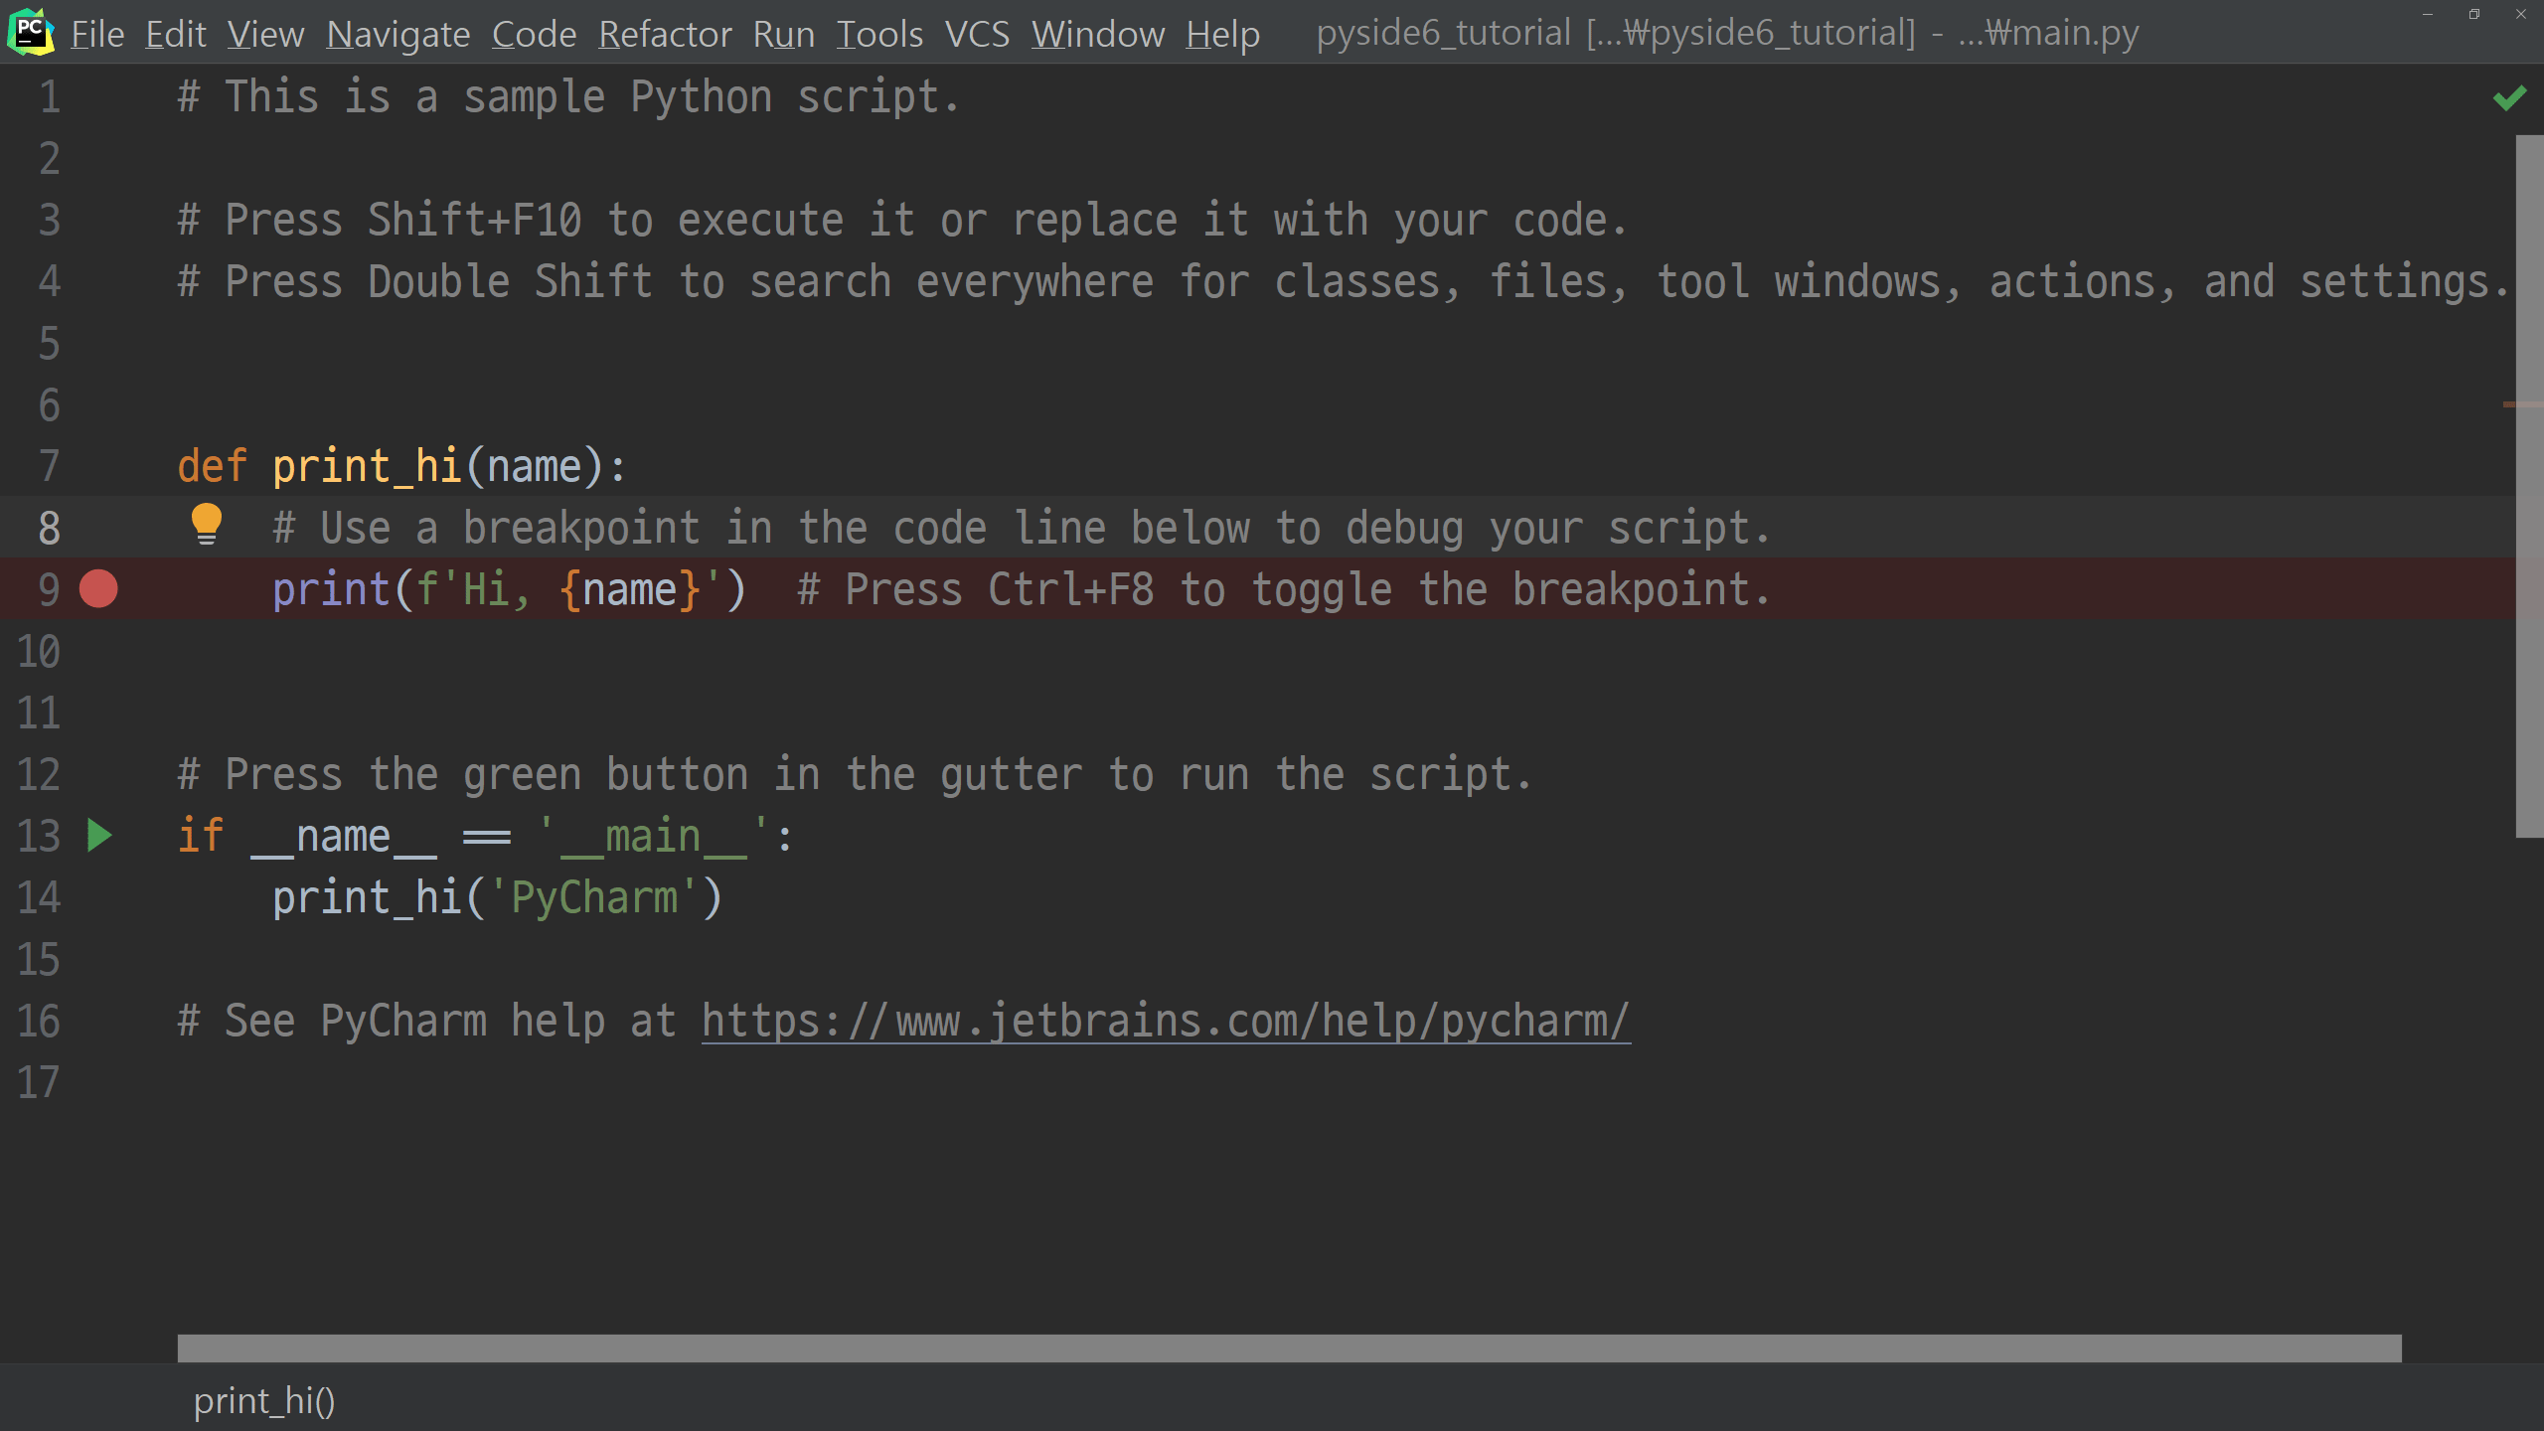The image size is (2544, 1431).
Task: Open the VCS menu
Action: pyautogui.click(x=977, y=34)
